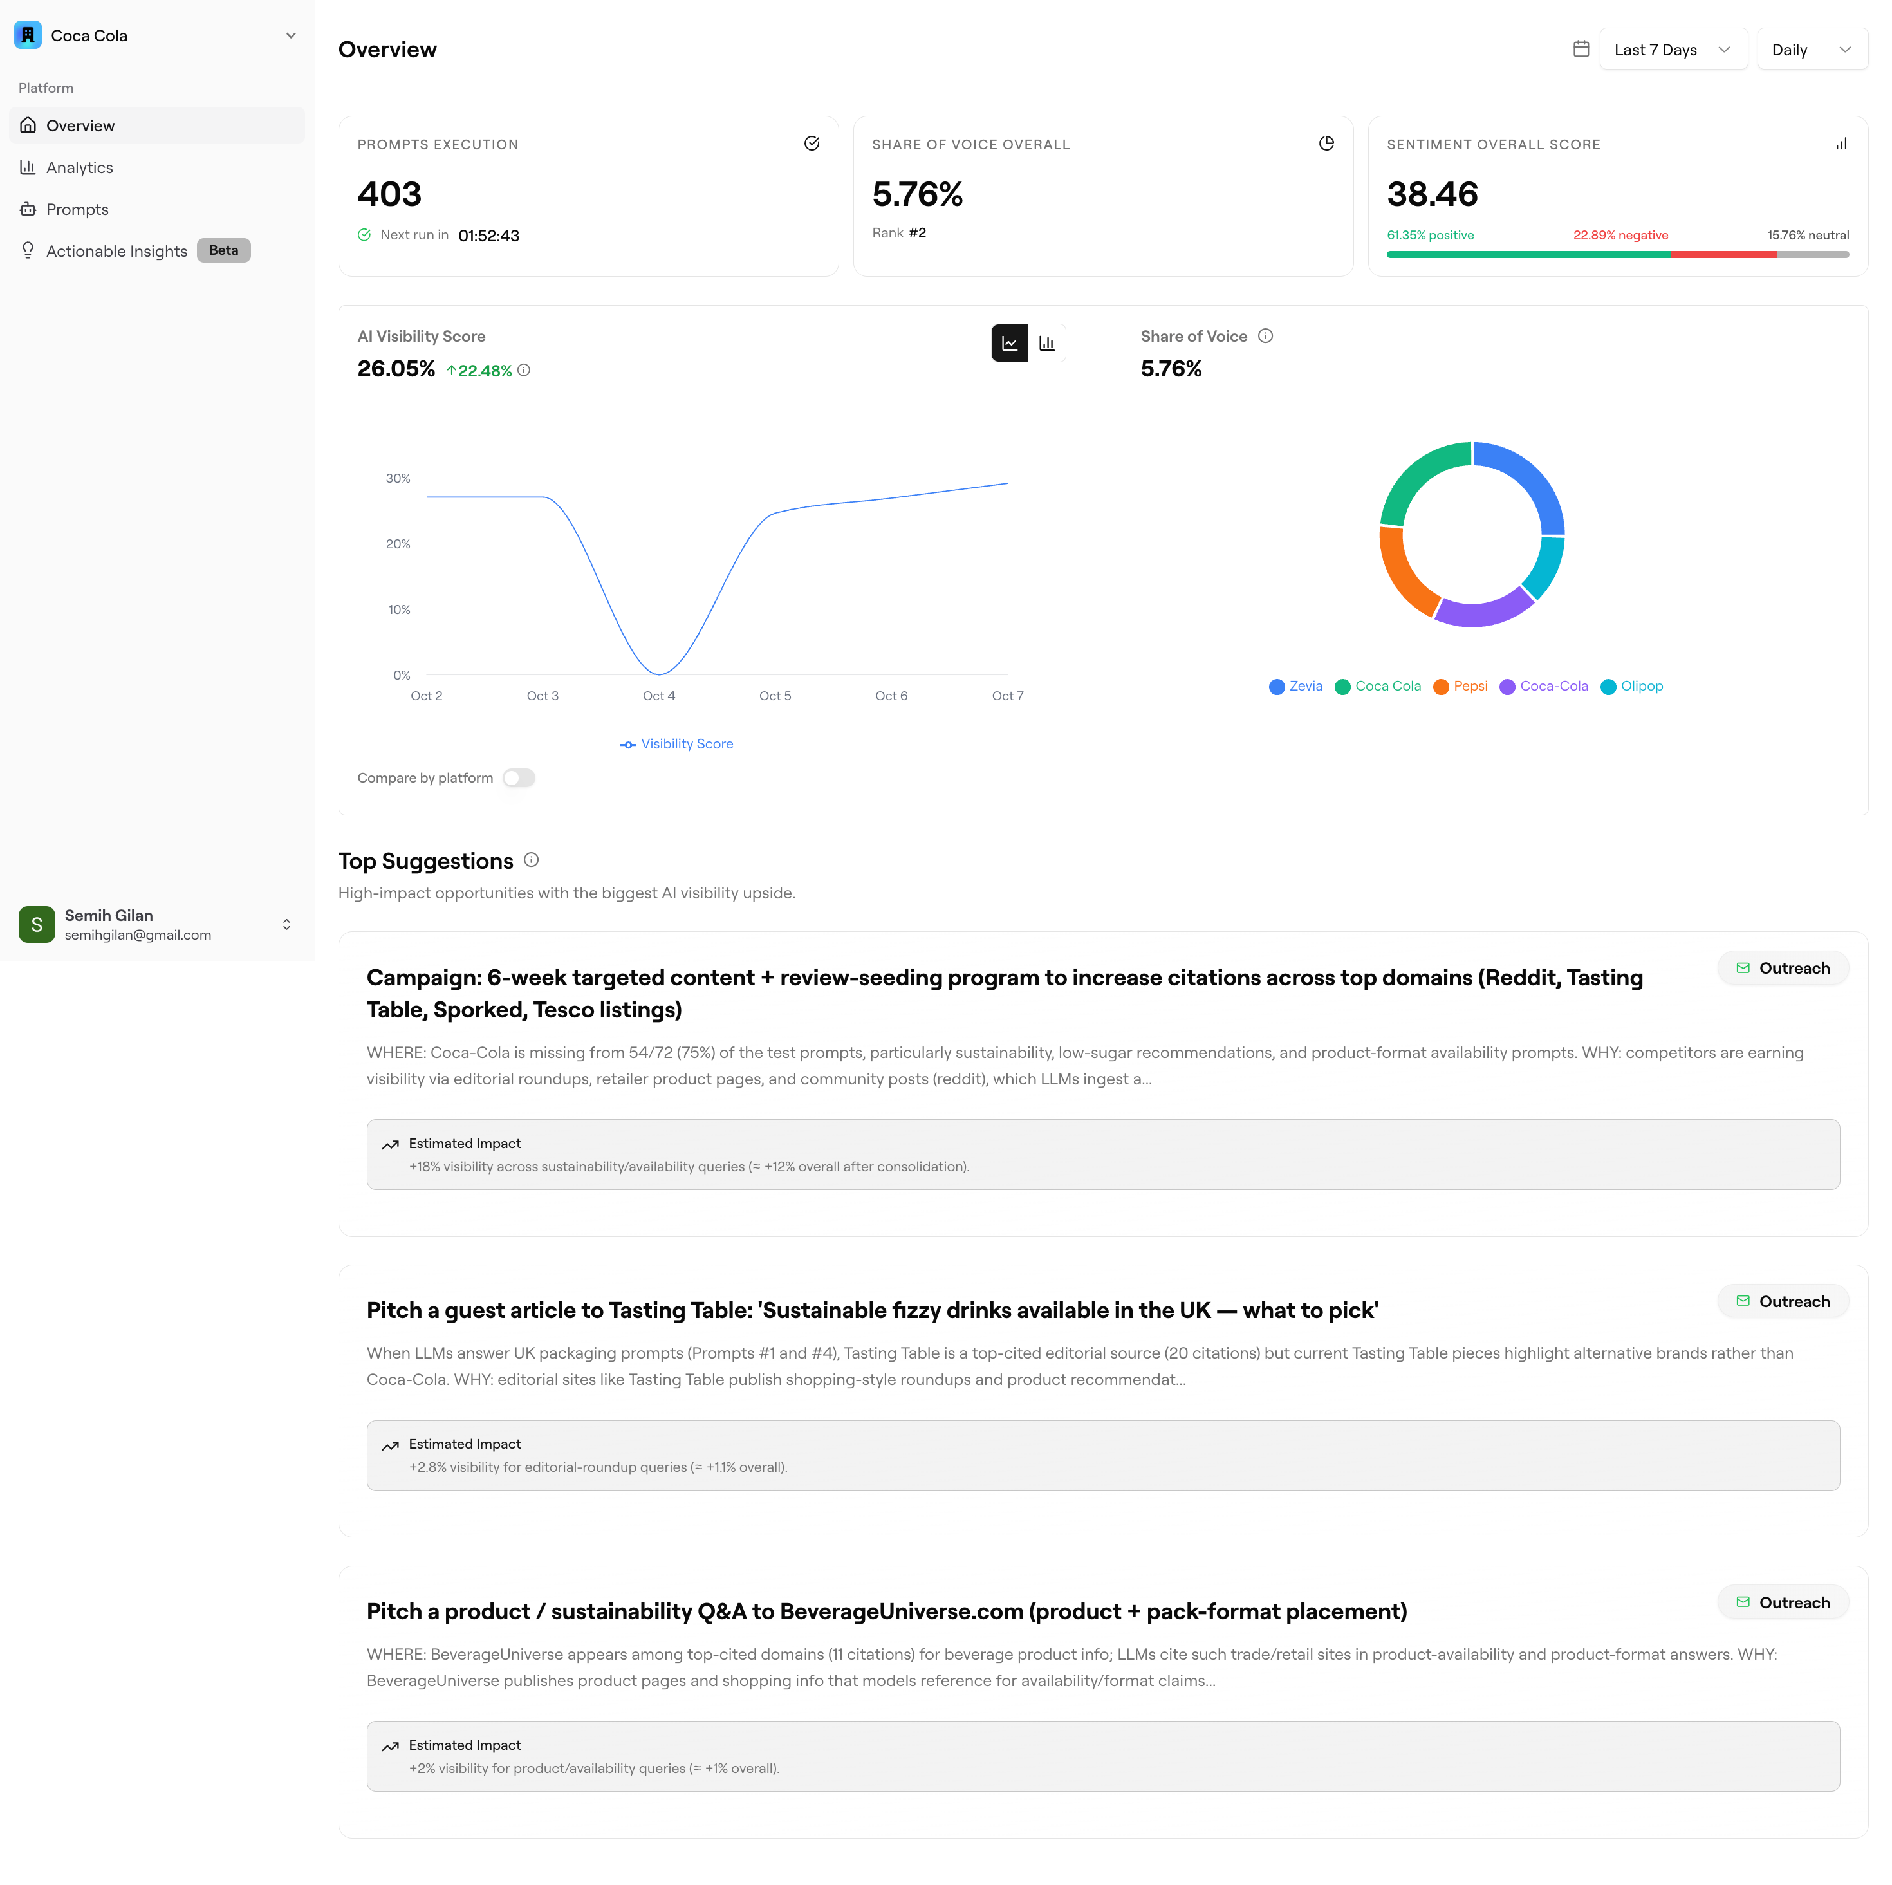The height and width of the screenshot is (1885, 1892).
Task: Click pie chart icon in Share of Voice card
Action: 1326,144
